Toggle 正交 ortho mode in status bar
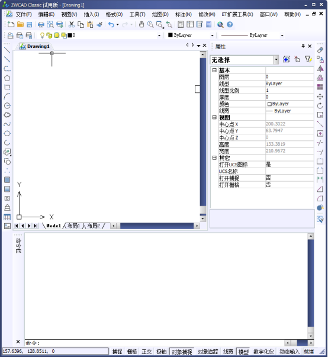Screen dimensions: 328x357 click(147, 352)
